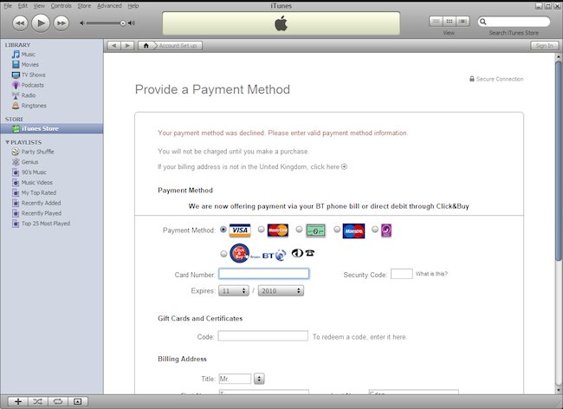
Task: Select the Click&Buy BT radio button
Action: pos(223,254)
